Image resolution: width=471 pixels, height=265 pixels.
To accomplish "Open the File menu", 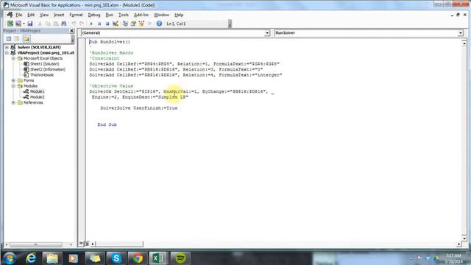I will click(19, 15).
